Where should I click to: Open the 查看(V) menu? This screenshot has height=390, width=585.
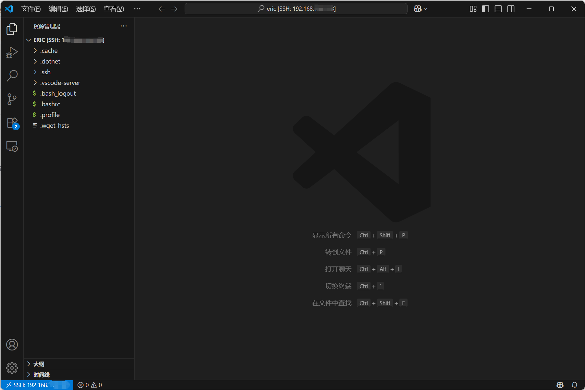tap(113, 9)
